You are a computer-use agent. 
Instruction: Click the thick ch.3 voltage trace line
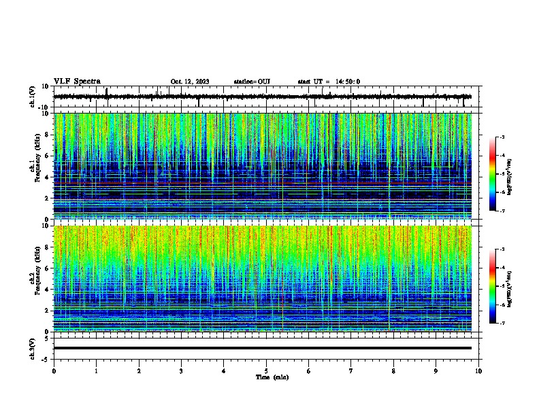[263, 348]
